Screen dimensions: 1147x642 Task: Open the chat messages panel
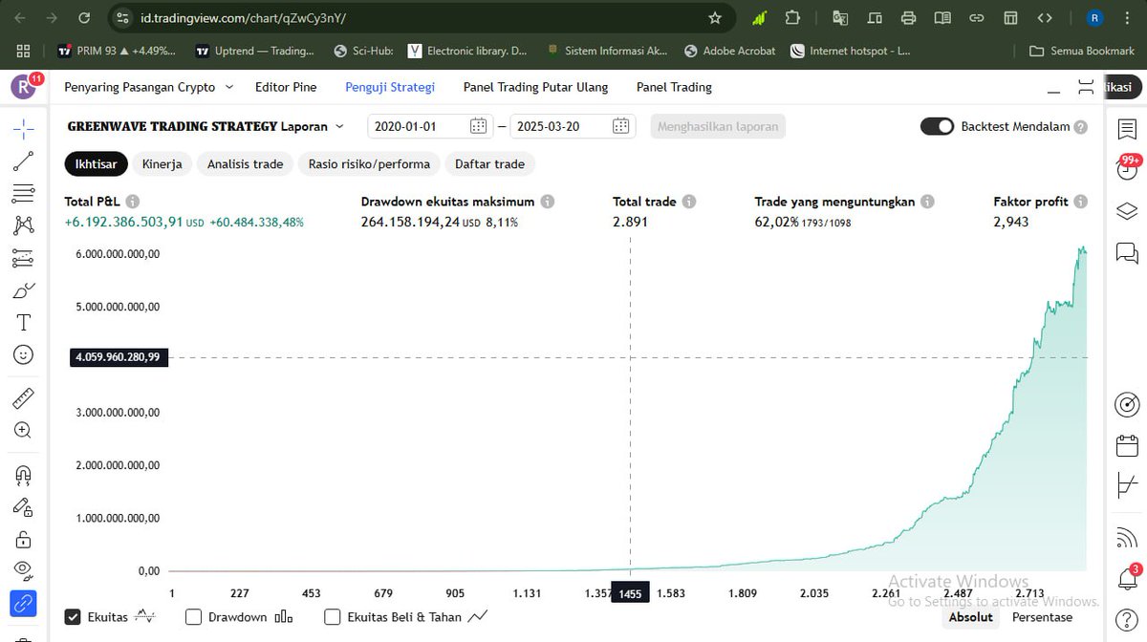(1128, 253)
